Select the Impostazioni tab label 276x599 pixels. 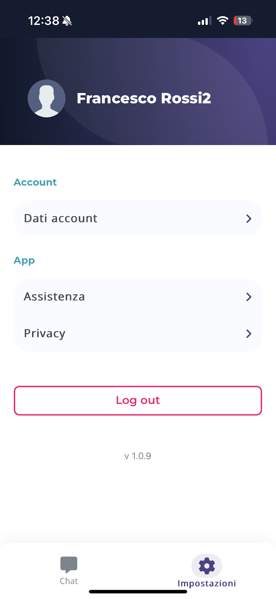tap(207, 583)
